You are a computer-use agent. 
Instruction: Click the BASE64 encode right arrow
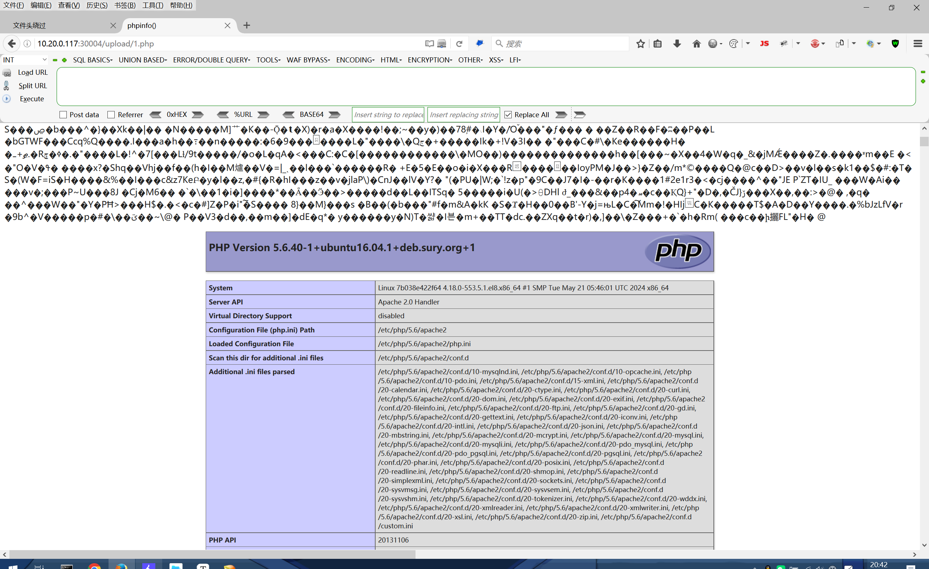(335, 115)
